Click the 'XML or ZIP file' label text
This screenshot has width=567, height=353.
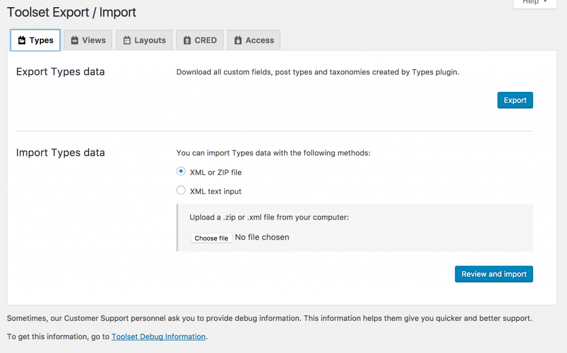click(215, 172)
